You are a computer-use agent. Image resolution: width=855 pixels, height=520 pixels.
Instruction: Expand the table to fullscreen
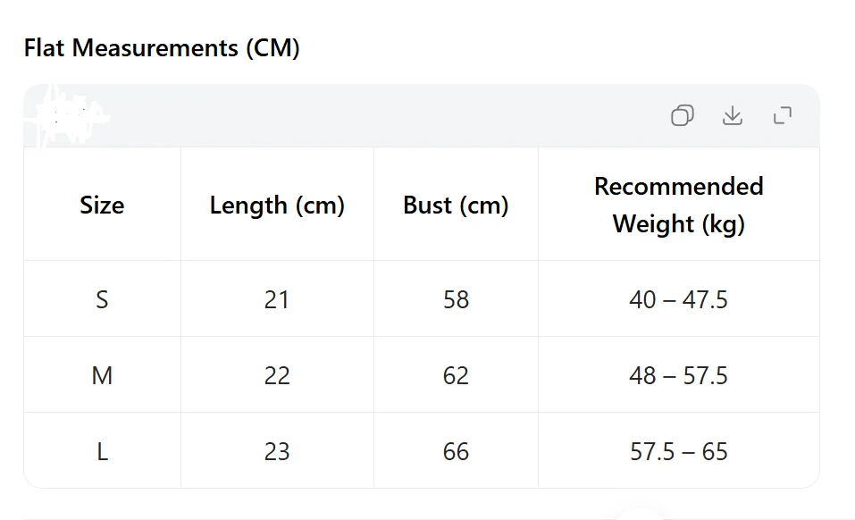coord(783,115)
